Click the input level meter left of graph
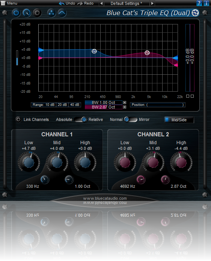The height and width of the screenshot is (261, 211). 17,58
